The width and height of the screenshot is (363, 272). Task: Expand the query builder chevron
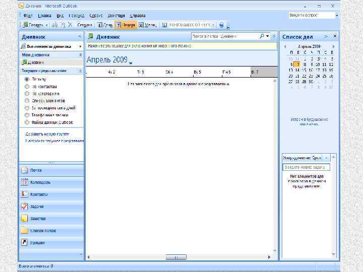click(x=274, y=36)
